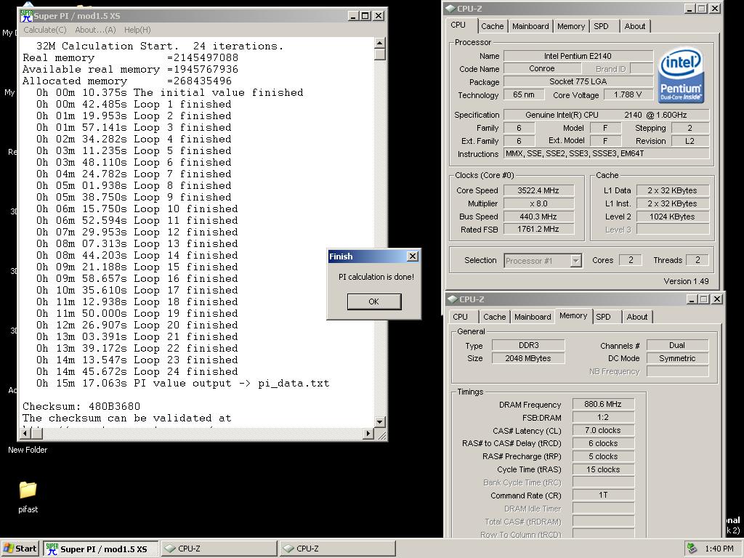Click the Super PI title bar icon

click(x=26, y=16)
